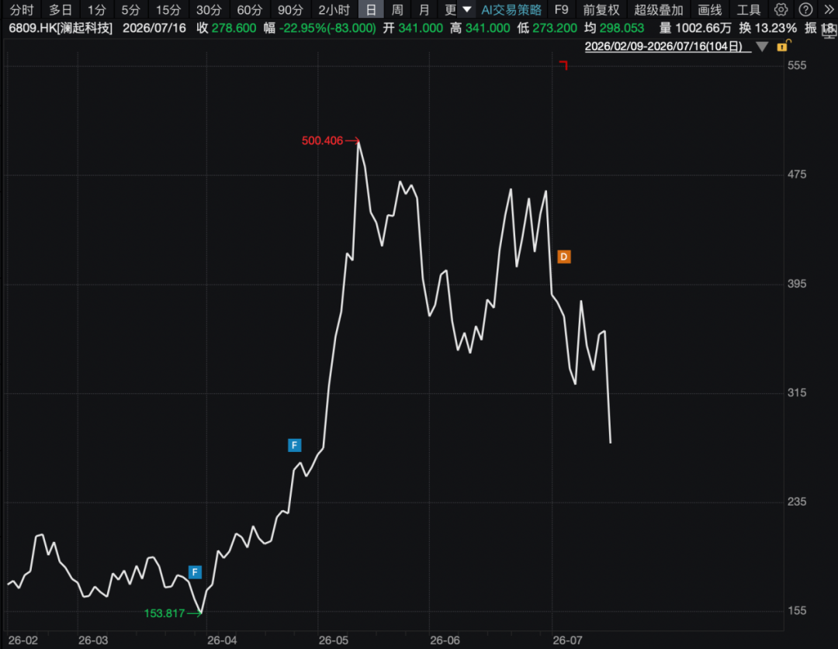Open chart settings gear icon

tap(781, 9)
